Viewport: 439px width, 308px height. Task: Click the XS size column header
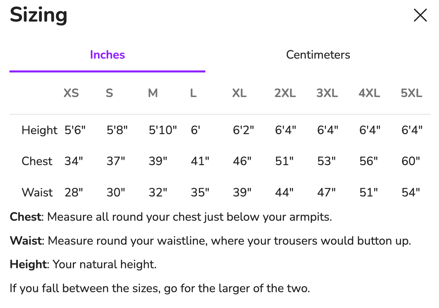tap(71, 93)
